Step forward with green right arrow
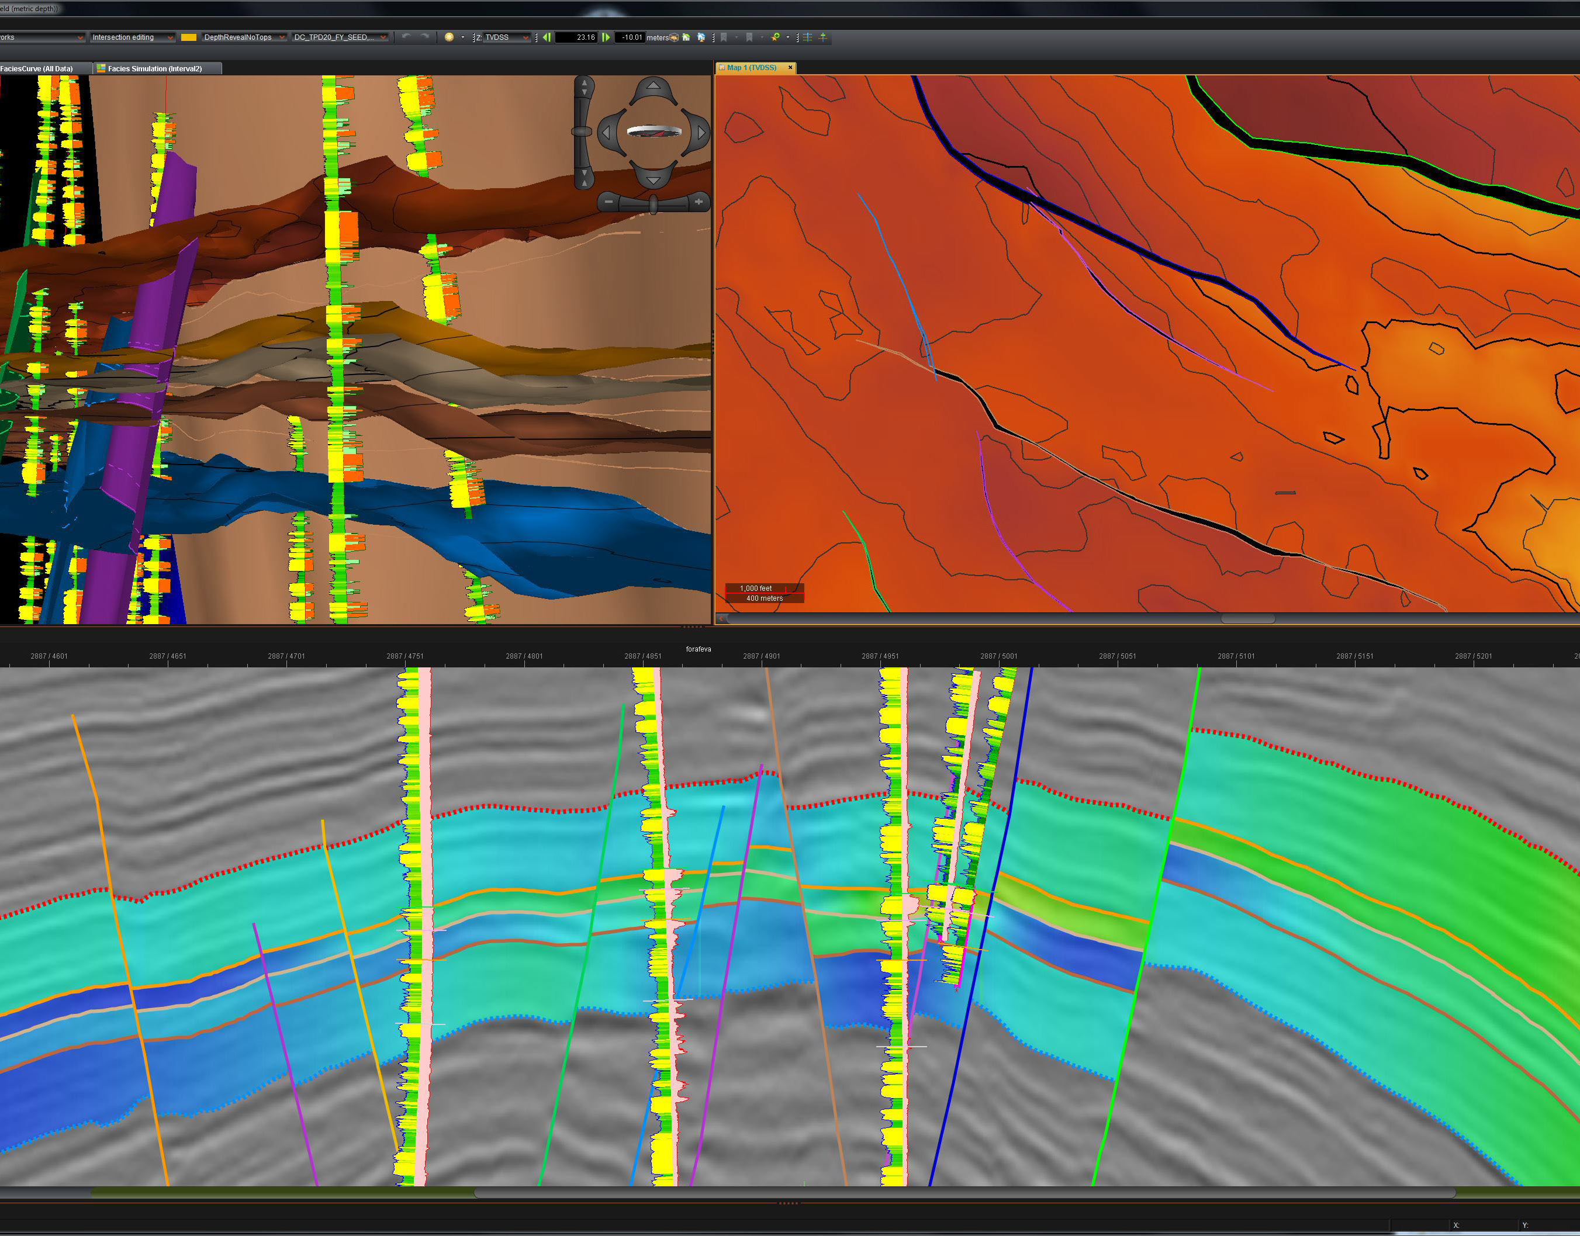 click(606, 37)
